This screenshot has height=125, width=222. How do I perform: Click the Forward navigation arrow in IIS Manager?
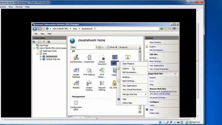tap(40, 29)
